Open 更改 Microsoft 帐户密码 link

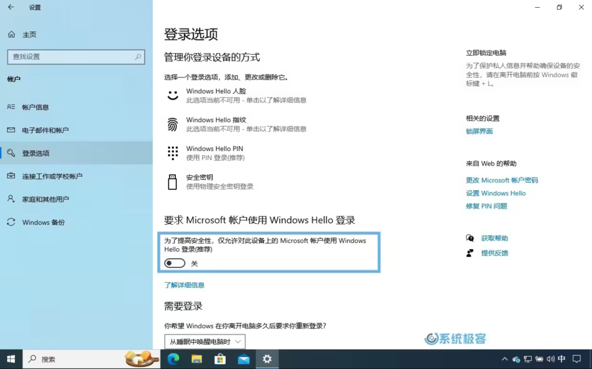[502, 180]
